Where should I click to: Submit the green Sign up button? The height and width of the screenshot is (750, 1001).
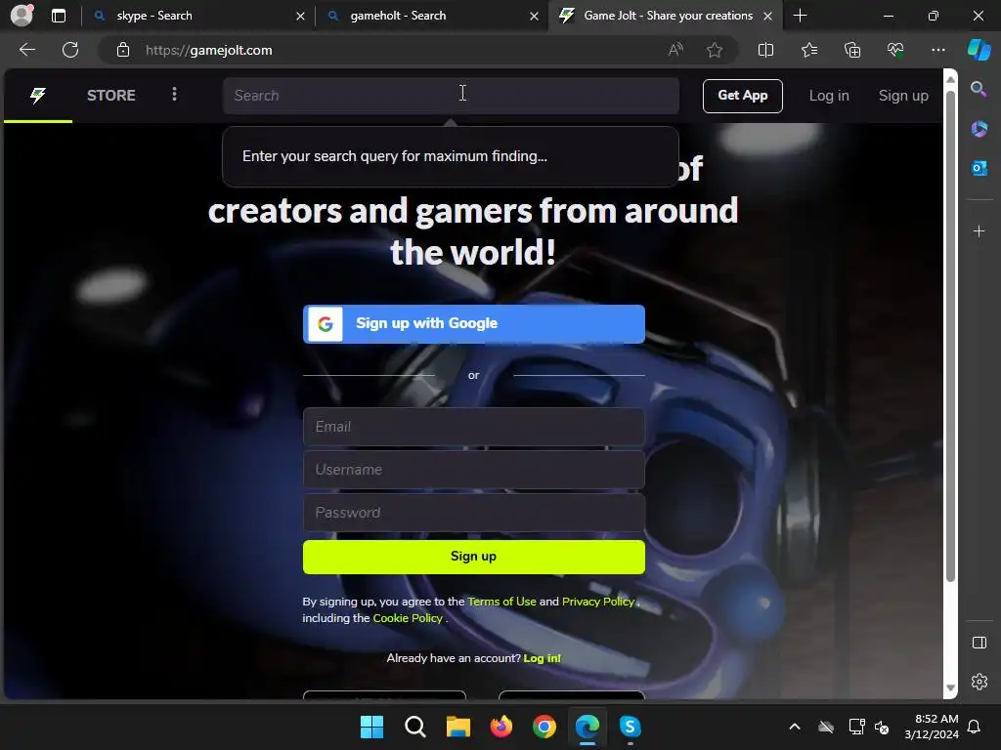[x=474, y=557]
